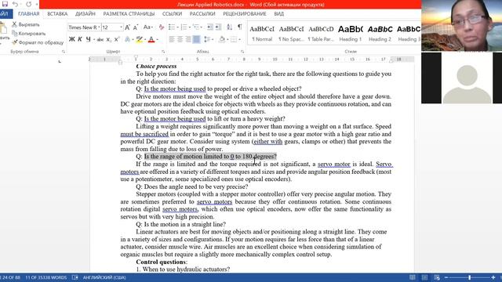Image resolution: width=502 pixels, height=282 pixels.
Task: Apply yellow text highlight color
Action: pyautogui.click(x=139, y=39)
